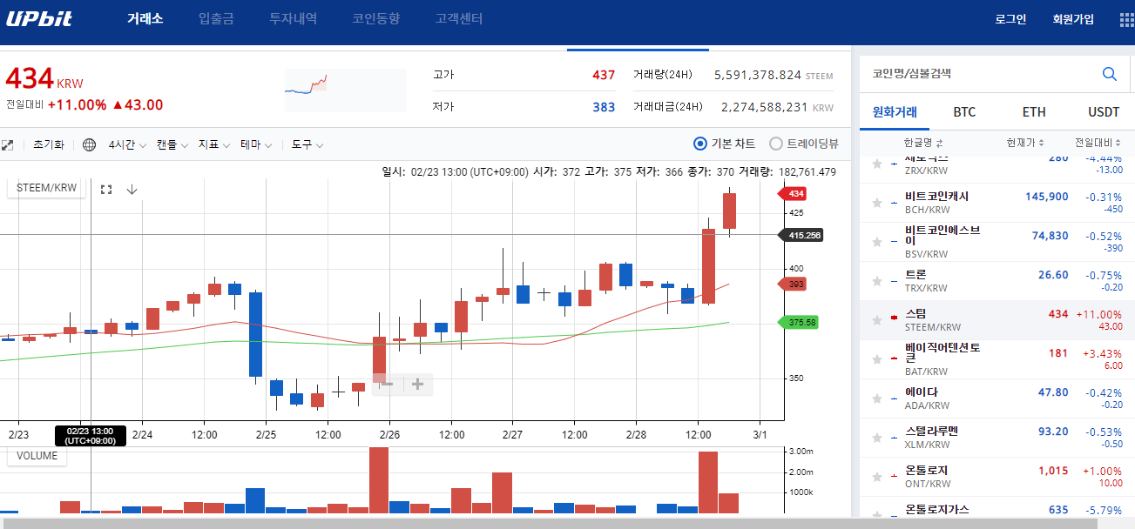
Task: Open the 지표 indicators dropdown
Action: [x=214, y=145]
